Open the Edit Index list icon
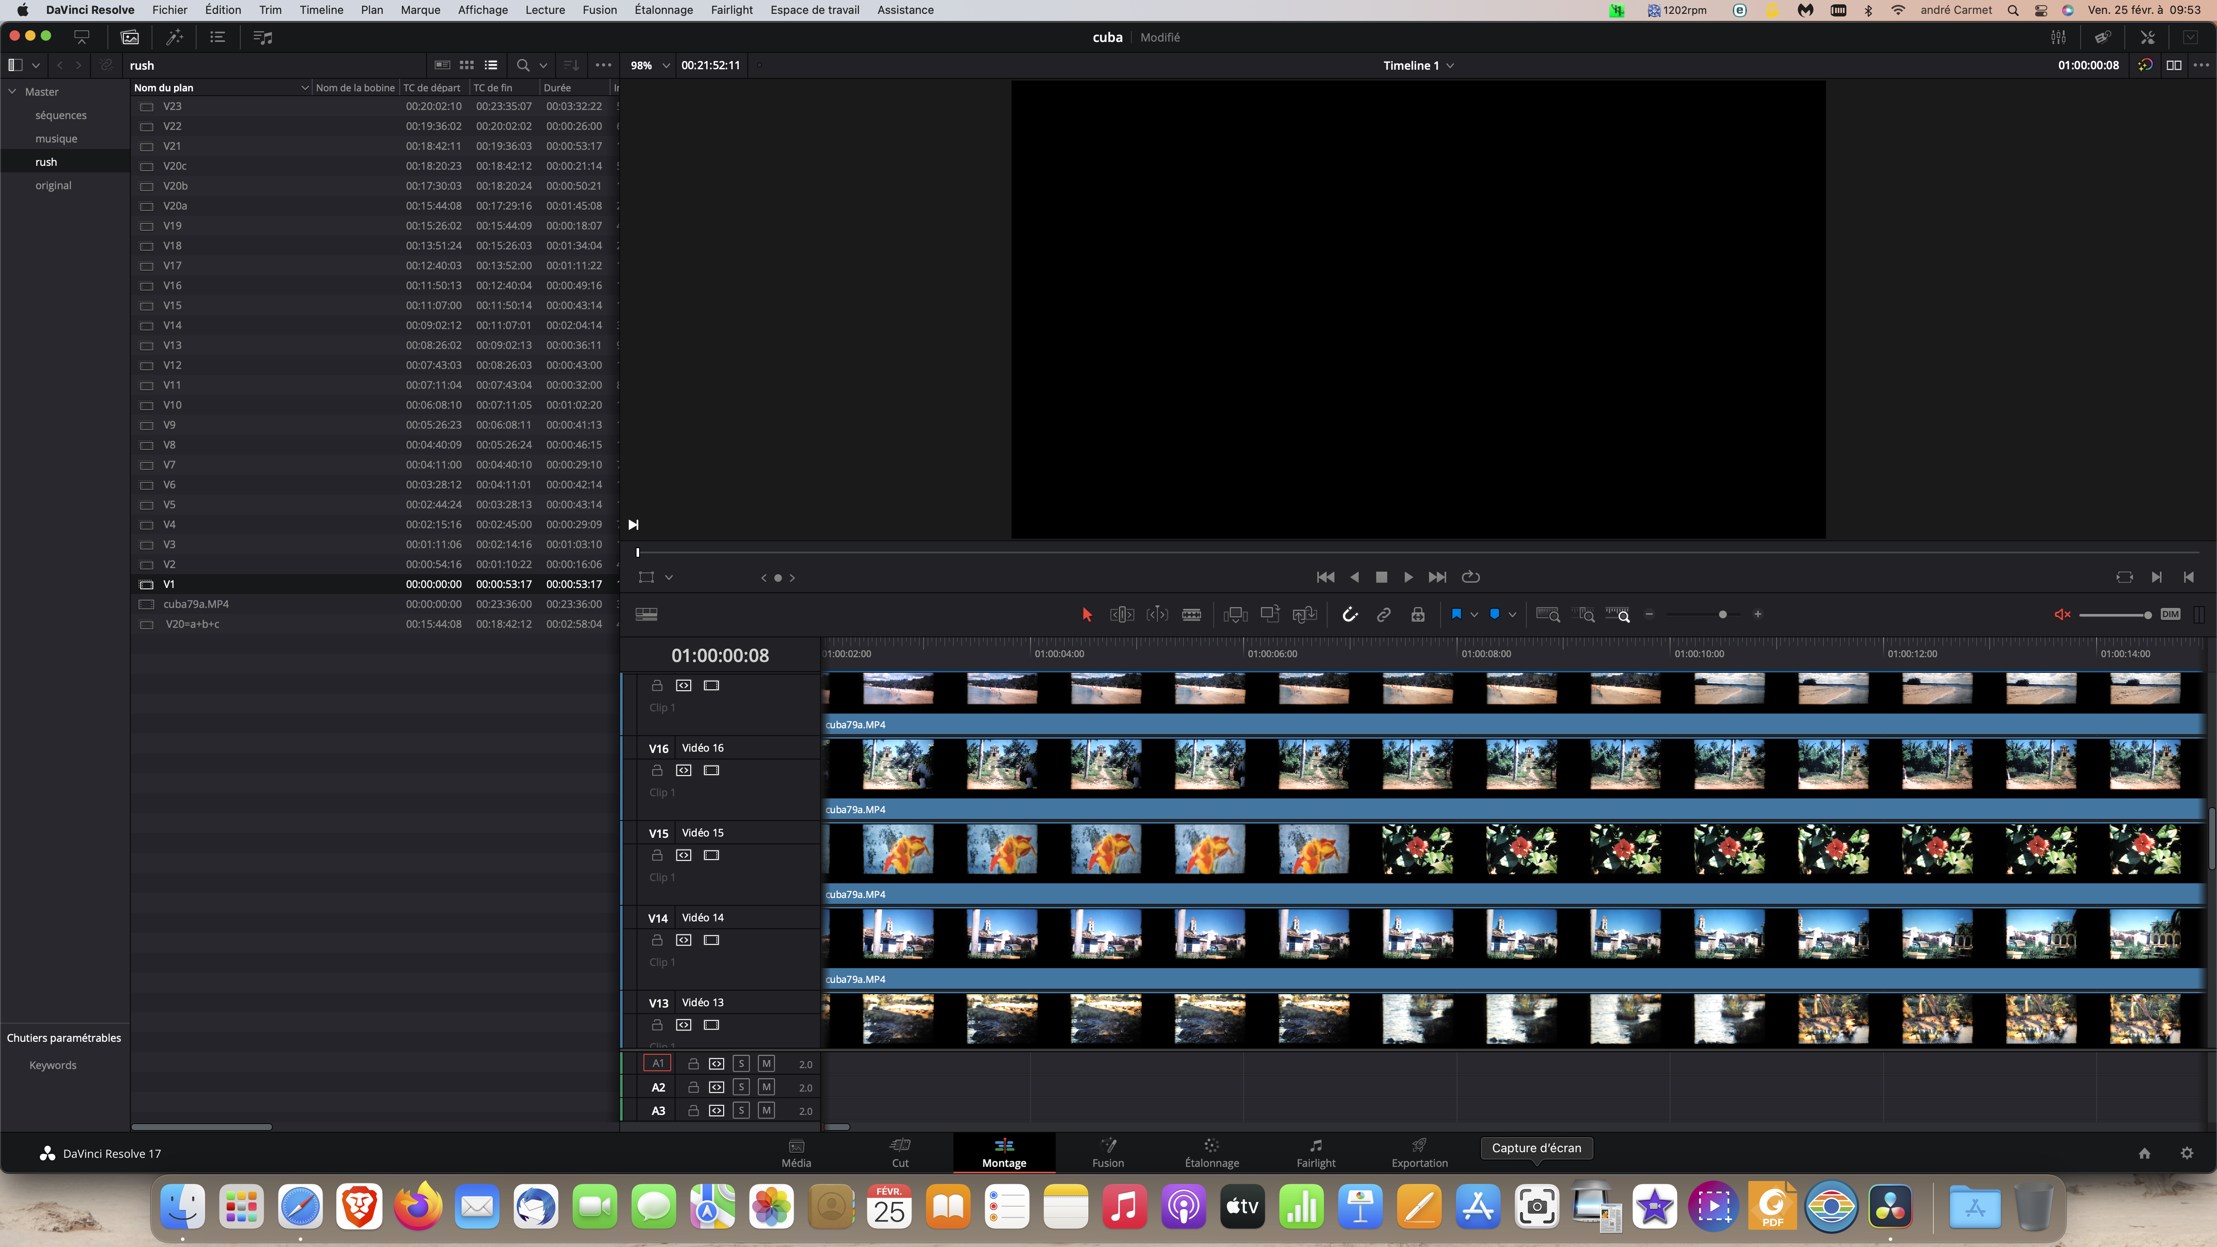This screenshot has height=1247, width=2217. click(218, 37)
